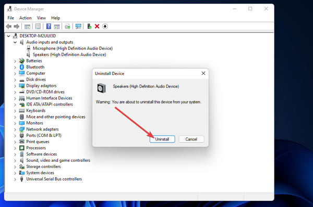Image resolution: width=313 pixels, height=207 pixels.
Task: Click the Bluetooth category icon
Action: point(22,67)
